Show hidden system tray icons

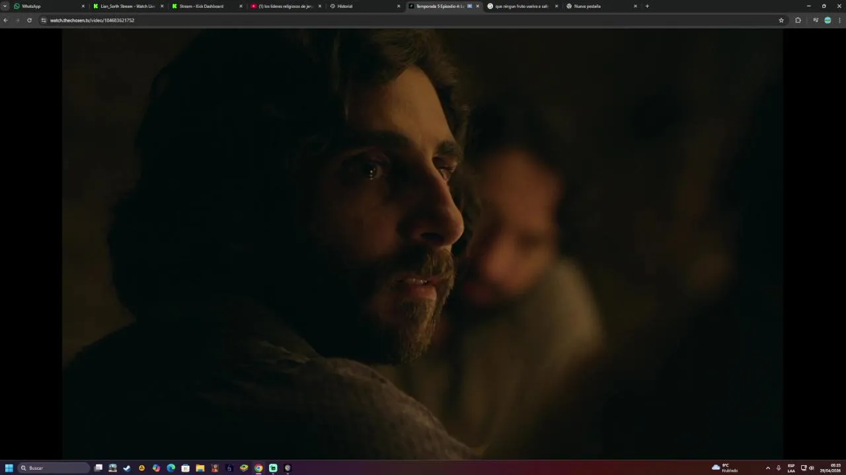click(x=767, y=468)
